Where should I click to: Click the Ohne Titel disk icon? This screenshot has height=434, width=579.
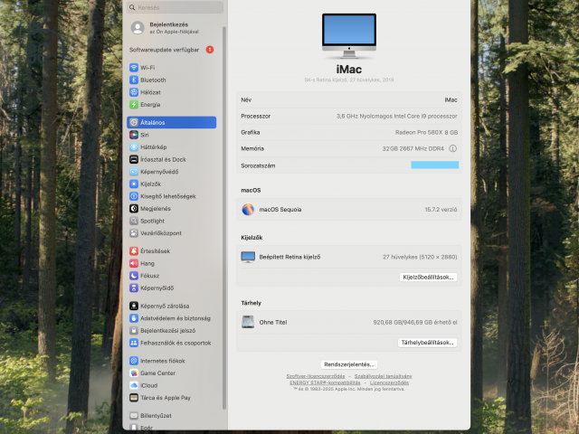(248, 322)
